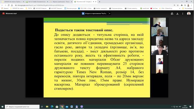This screenshot has height=109, width=194.
Task: Open the zoom magnifier icon in the address bar
Action: pyautogui.click(x=174, y=5)
